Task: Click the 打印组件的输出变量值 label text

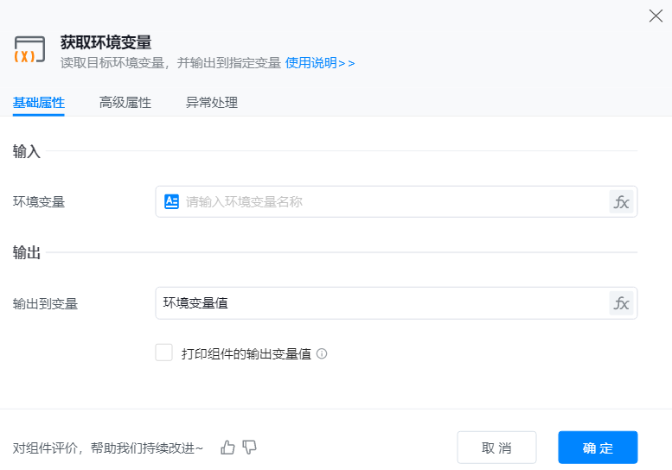Action: [246, 353]
